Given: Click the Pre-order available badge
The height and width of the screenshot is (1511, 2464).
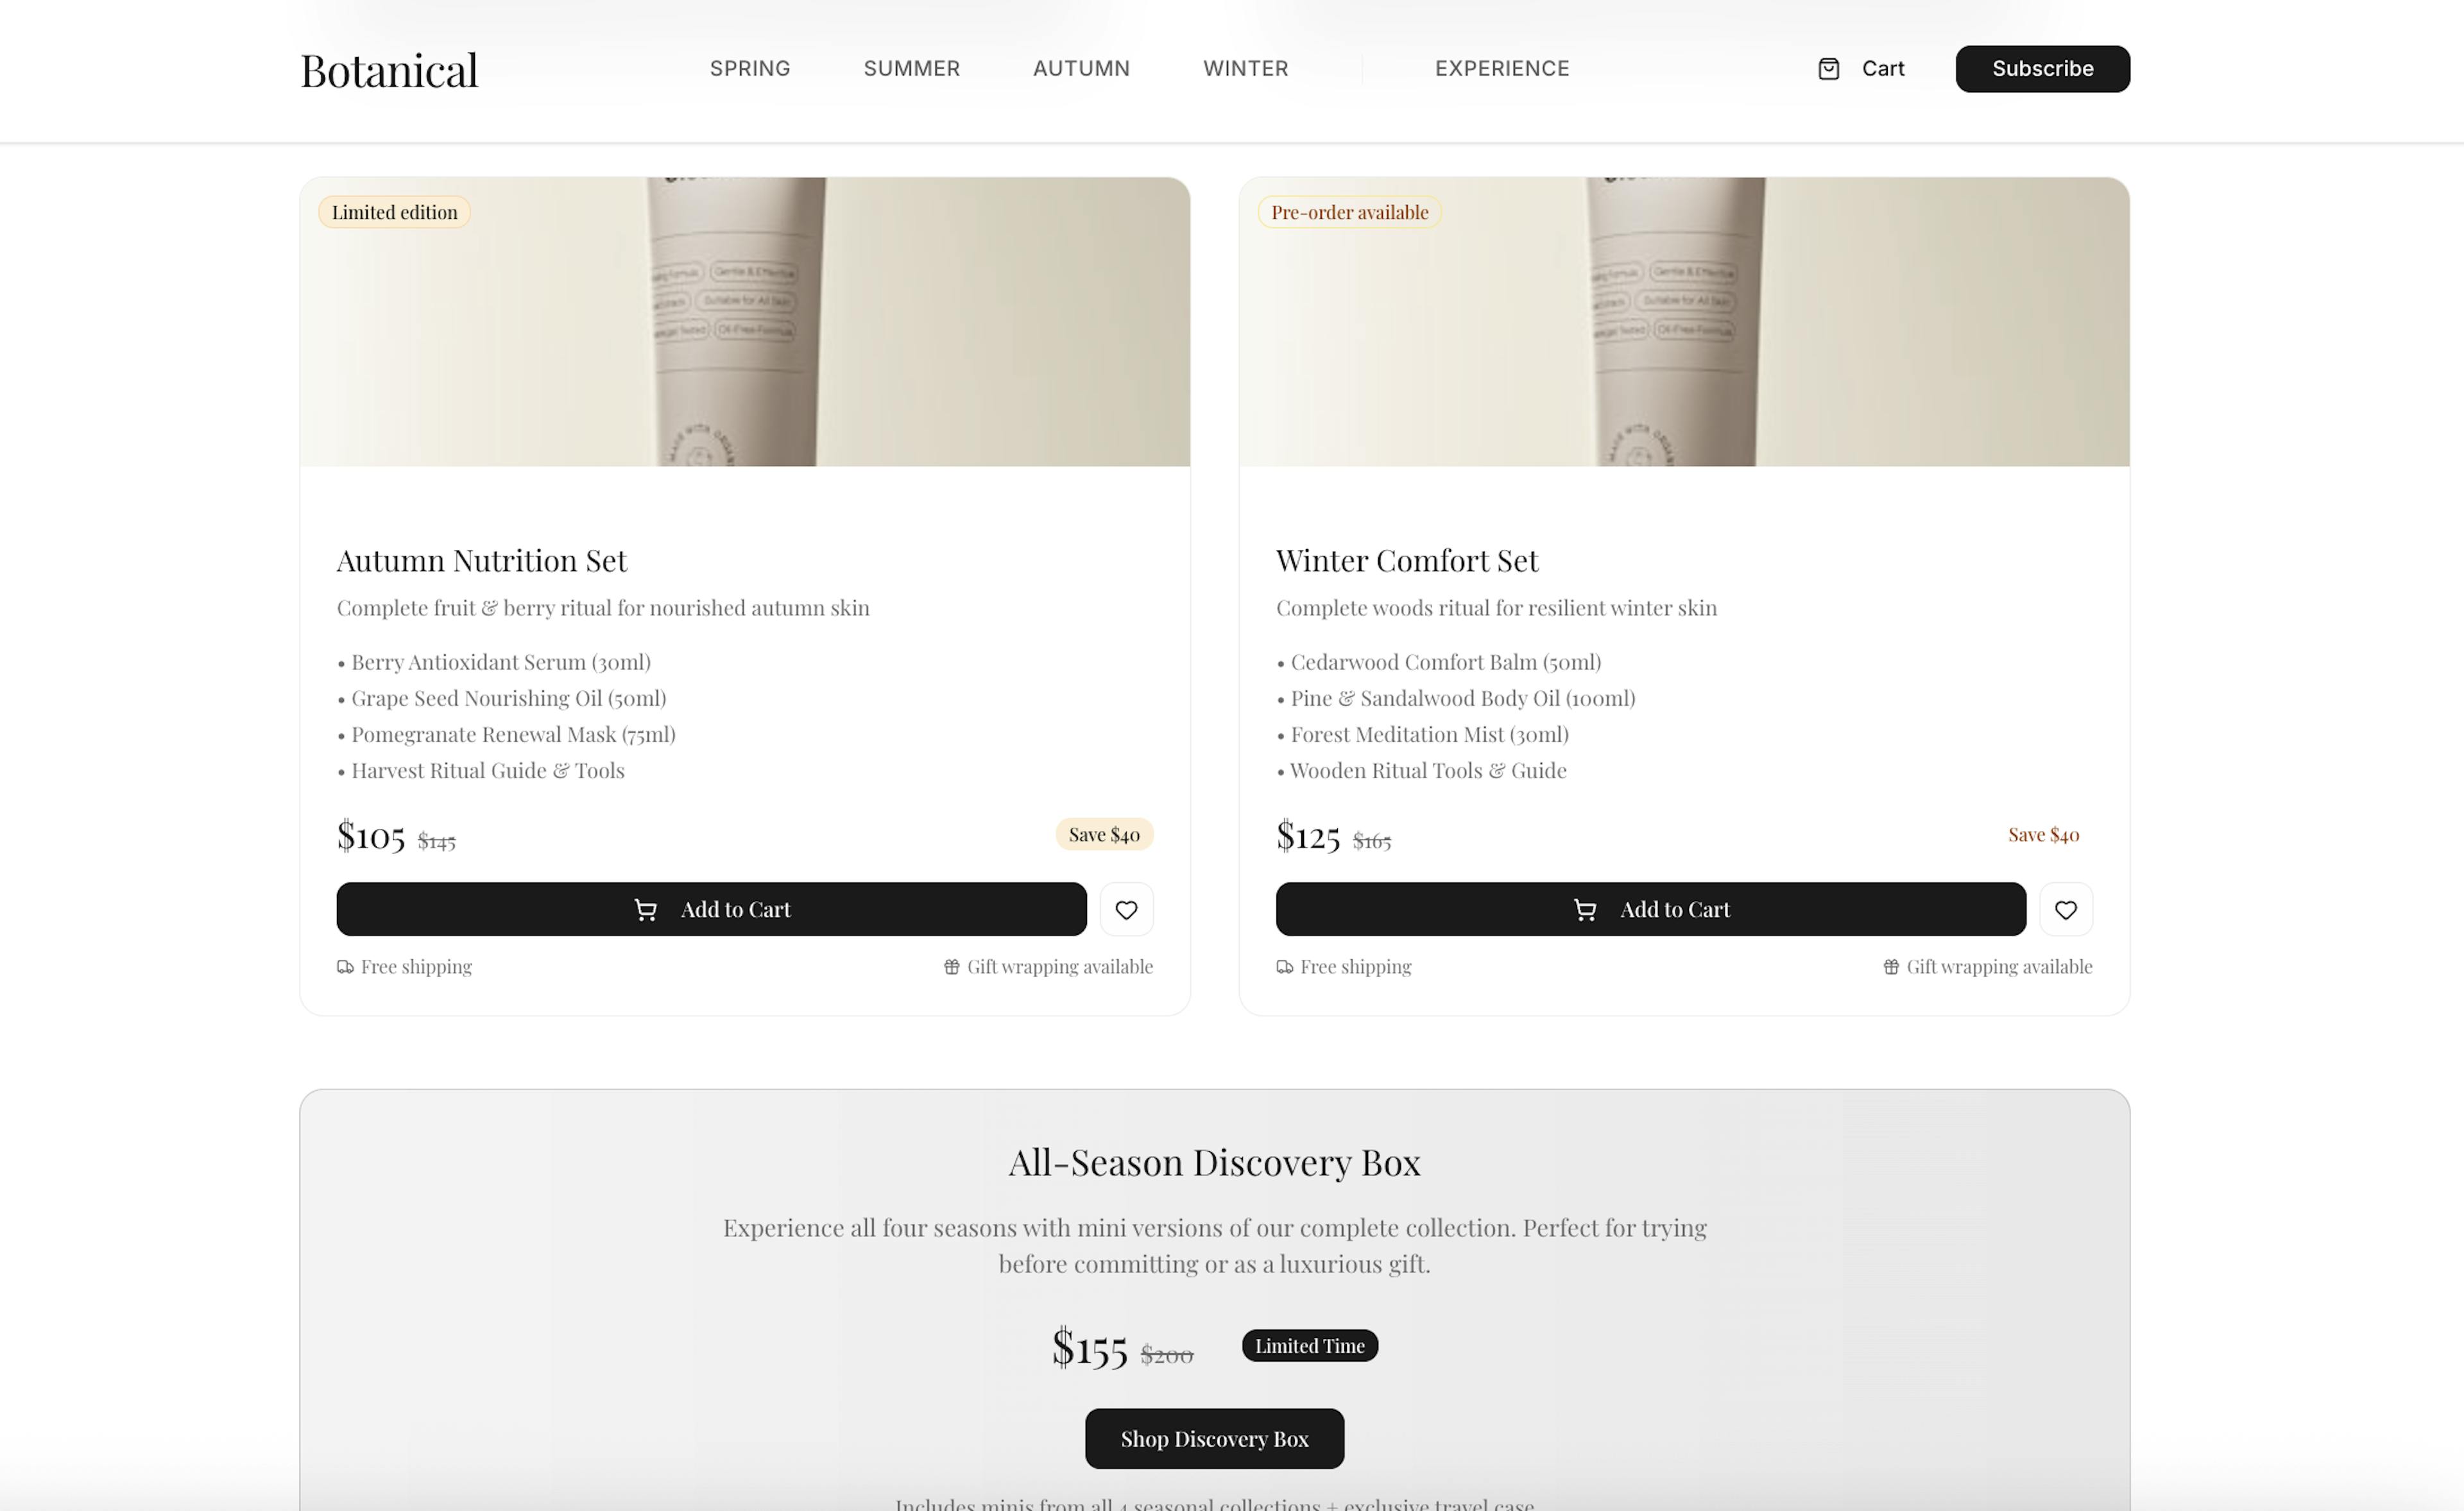Looking at the screenshot, I should [1349, 212].
